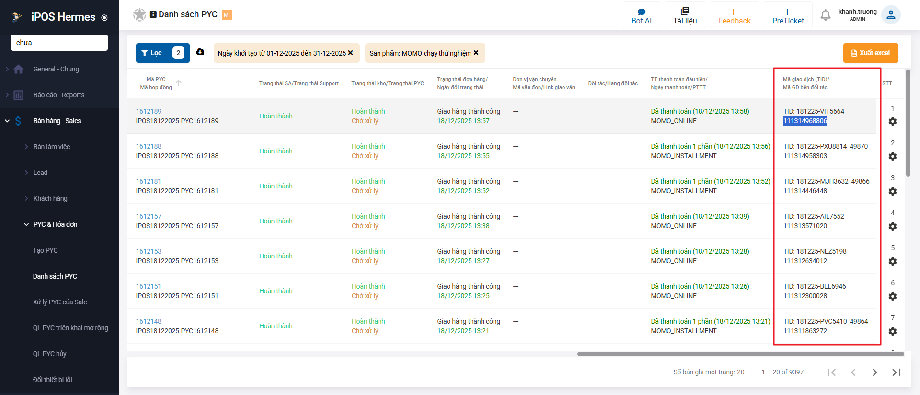Export with Xuất excel button
This screenshot has width=920, height=395.
[x=871, y=53]
